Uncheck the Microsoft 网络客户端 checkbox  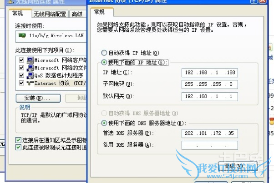coord(21,60)
